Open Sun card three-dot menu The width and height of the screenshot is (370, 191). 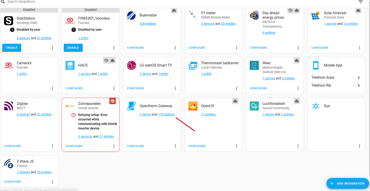[x=360, y=146]
